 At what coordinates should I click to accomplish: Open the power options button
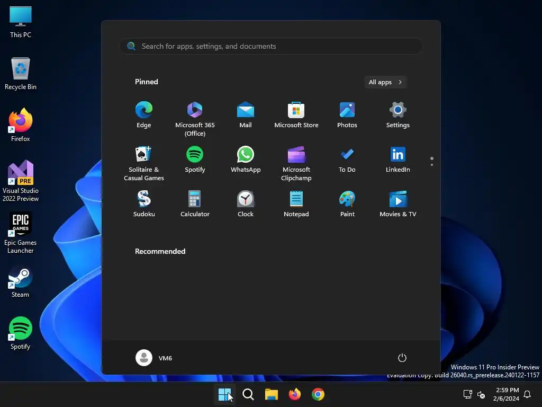(402, 358)
